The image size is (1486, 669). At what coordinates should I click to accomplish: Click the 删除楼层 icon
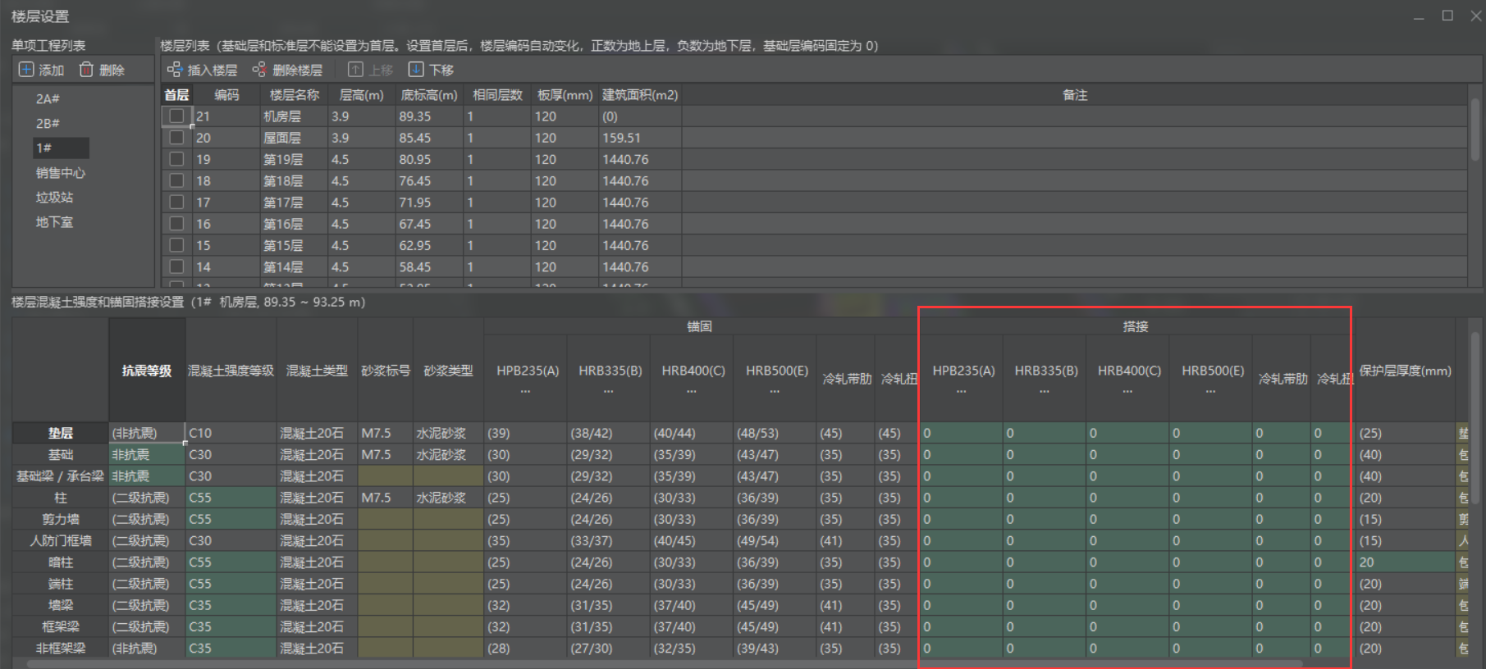[x=259, y=70]
